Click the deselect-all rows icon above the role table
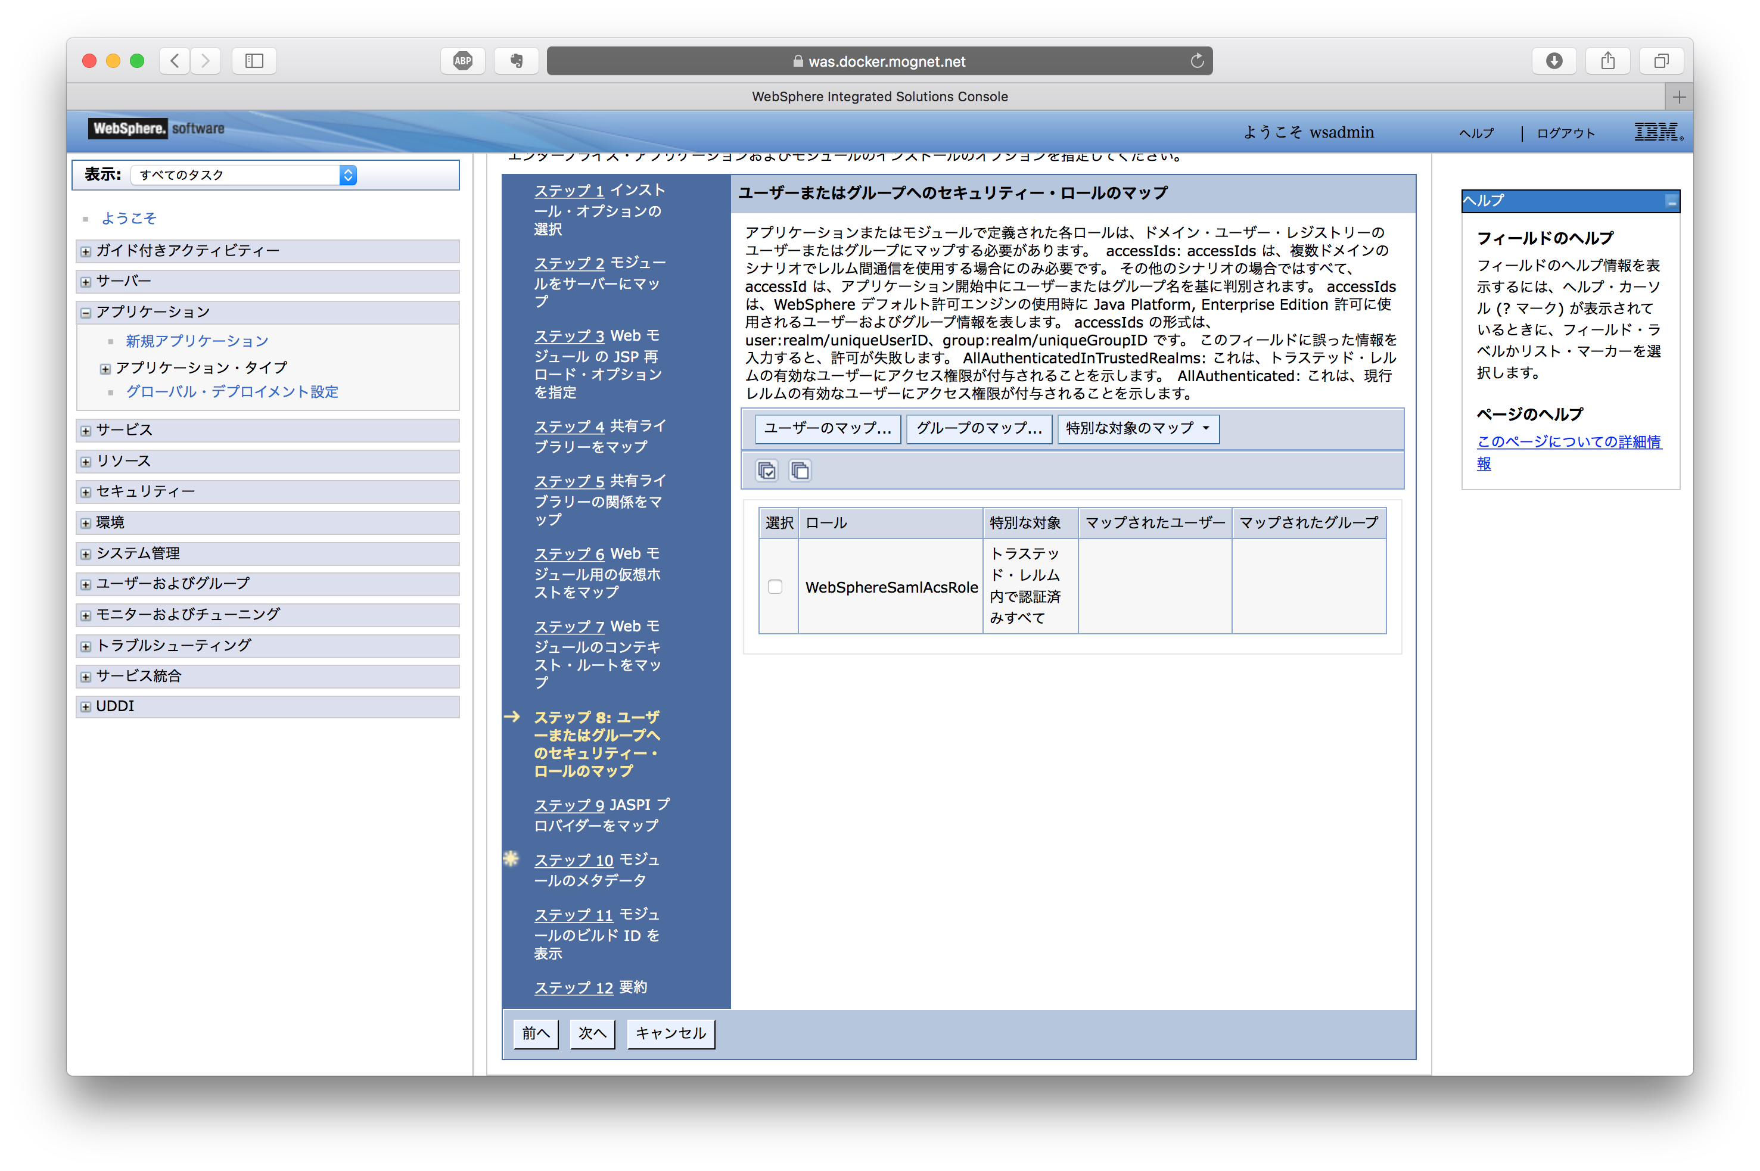Screen dimensions: 1760x1171 [800, 470]
